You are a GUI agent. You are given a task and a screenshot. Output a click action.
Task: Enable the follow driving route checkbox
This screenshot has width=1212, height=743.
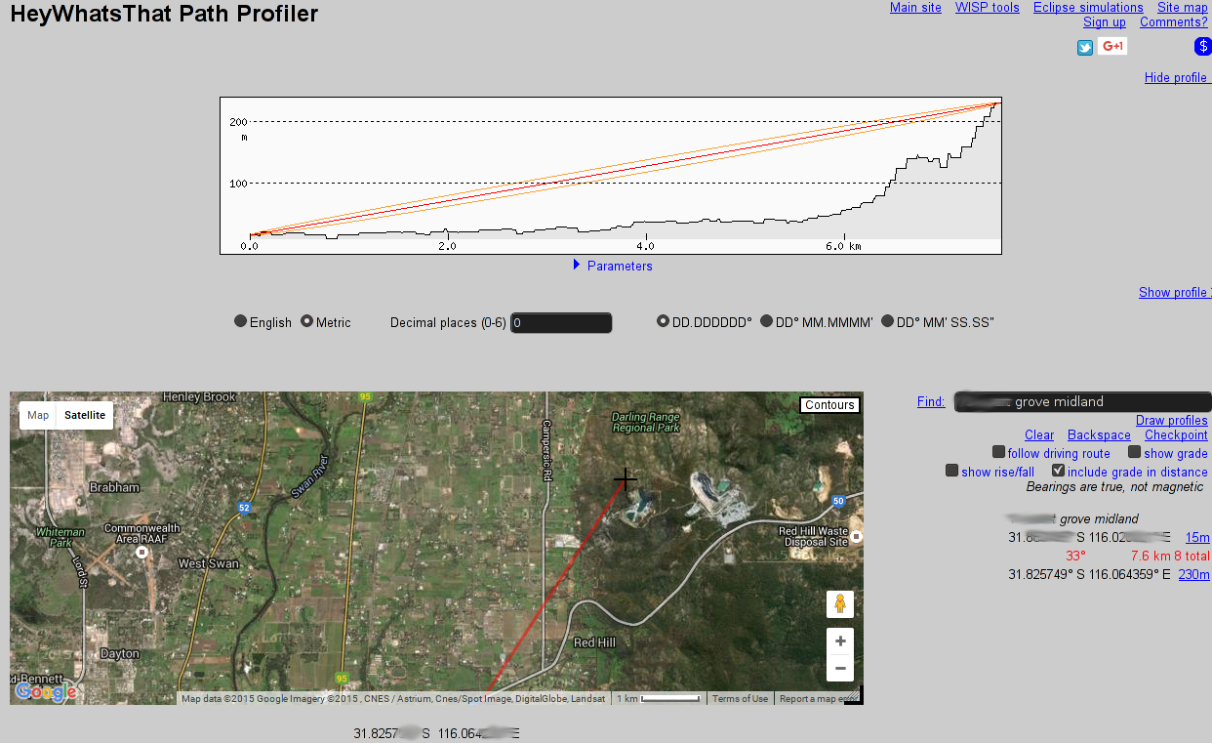coord(998,452)
